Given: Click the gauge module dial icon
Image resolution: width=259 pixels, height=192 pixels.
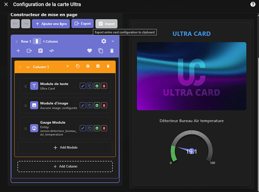Looking at the screenshot, I should 34,128.
